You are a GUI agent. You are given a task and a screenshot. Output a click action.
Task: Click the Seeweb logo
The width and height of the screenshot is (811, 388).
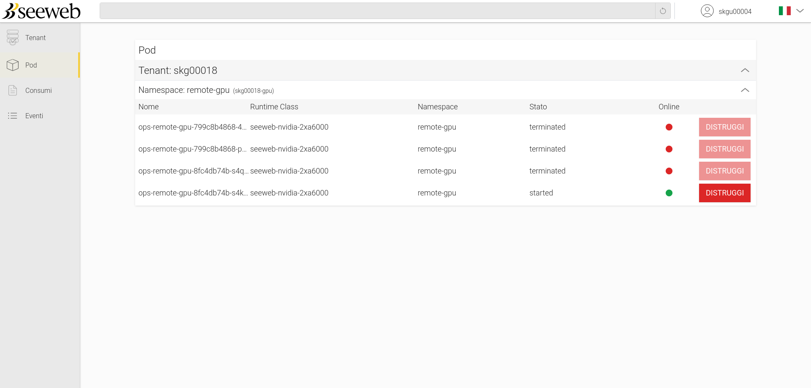[x=41, y=11]
